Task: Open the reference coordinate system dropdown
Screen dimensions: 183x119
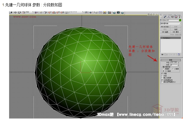Action: [x=30, y=12]
